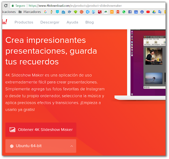Click the green secure padlock icon

tap(13, 6)
